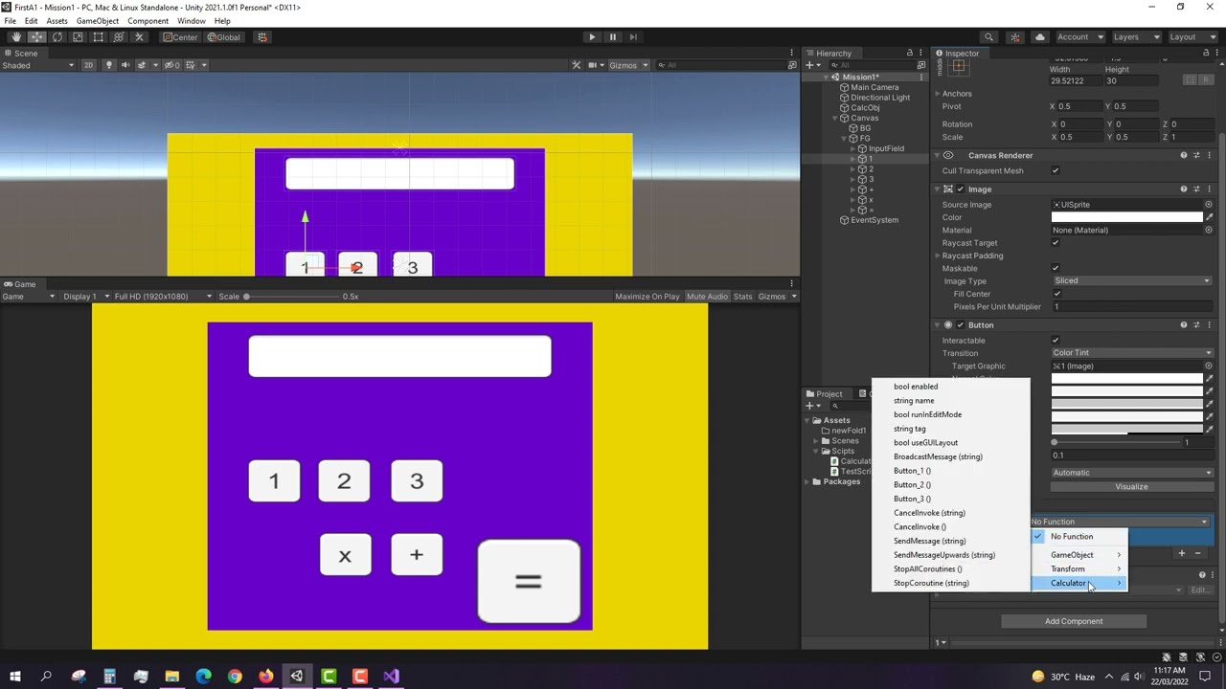
Task: Select the Rect Transform tool
Action: 98,37
